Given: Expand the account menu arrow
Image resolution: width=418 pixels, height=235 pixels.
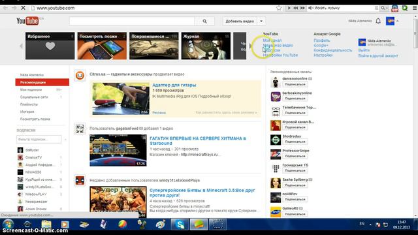Looking at the screenshot, I should point(398,21).
